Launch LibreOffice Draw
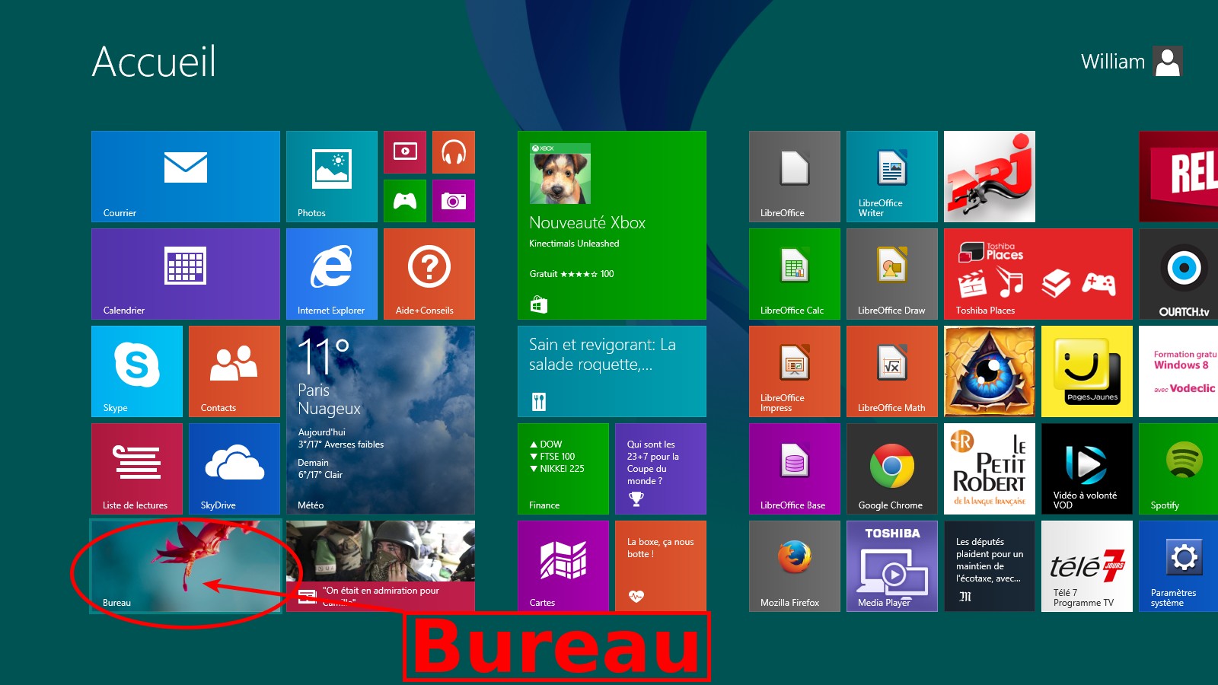The width and height of the screenshot is (1218, 685). [x=892, y=274]
